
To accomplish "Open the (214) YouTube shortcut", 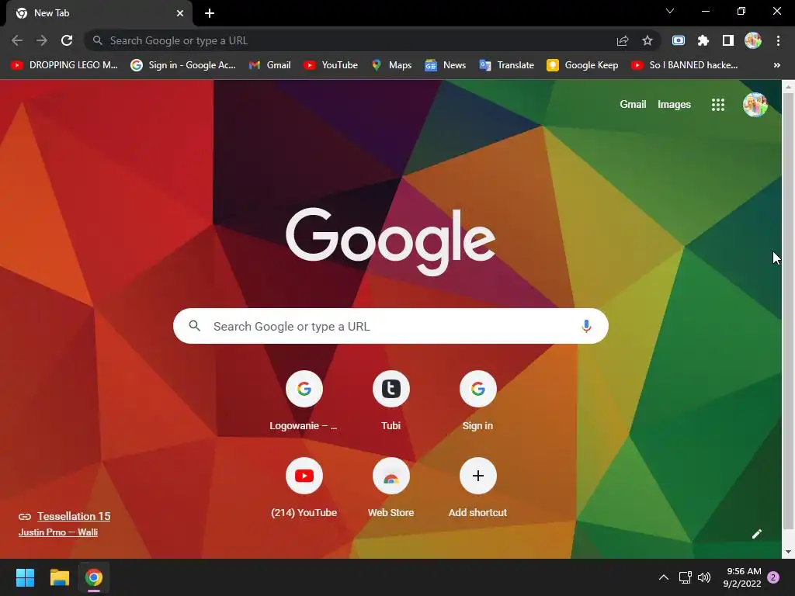I will [x=304, y=487].
